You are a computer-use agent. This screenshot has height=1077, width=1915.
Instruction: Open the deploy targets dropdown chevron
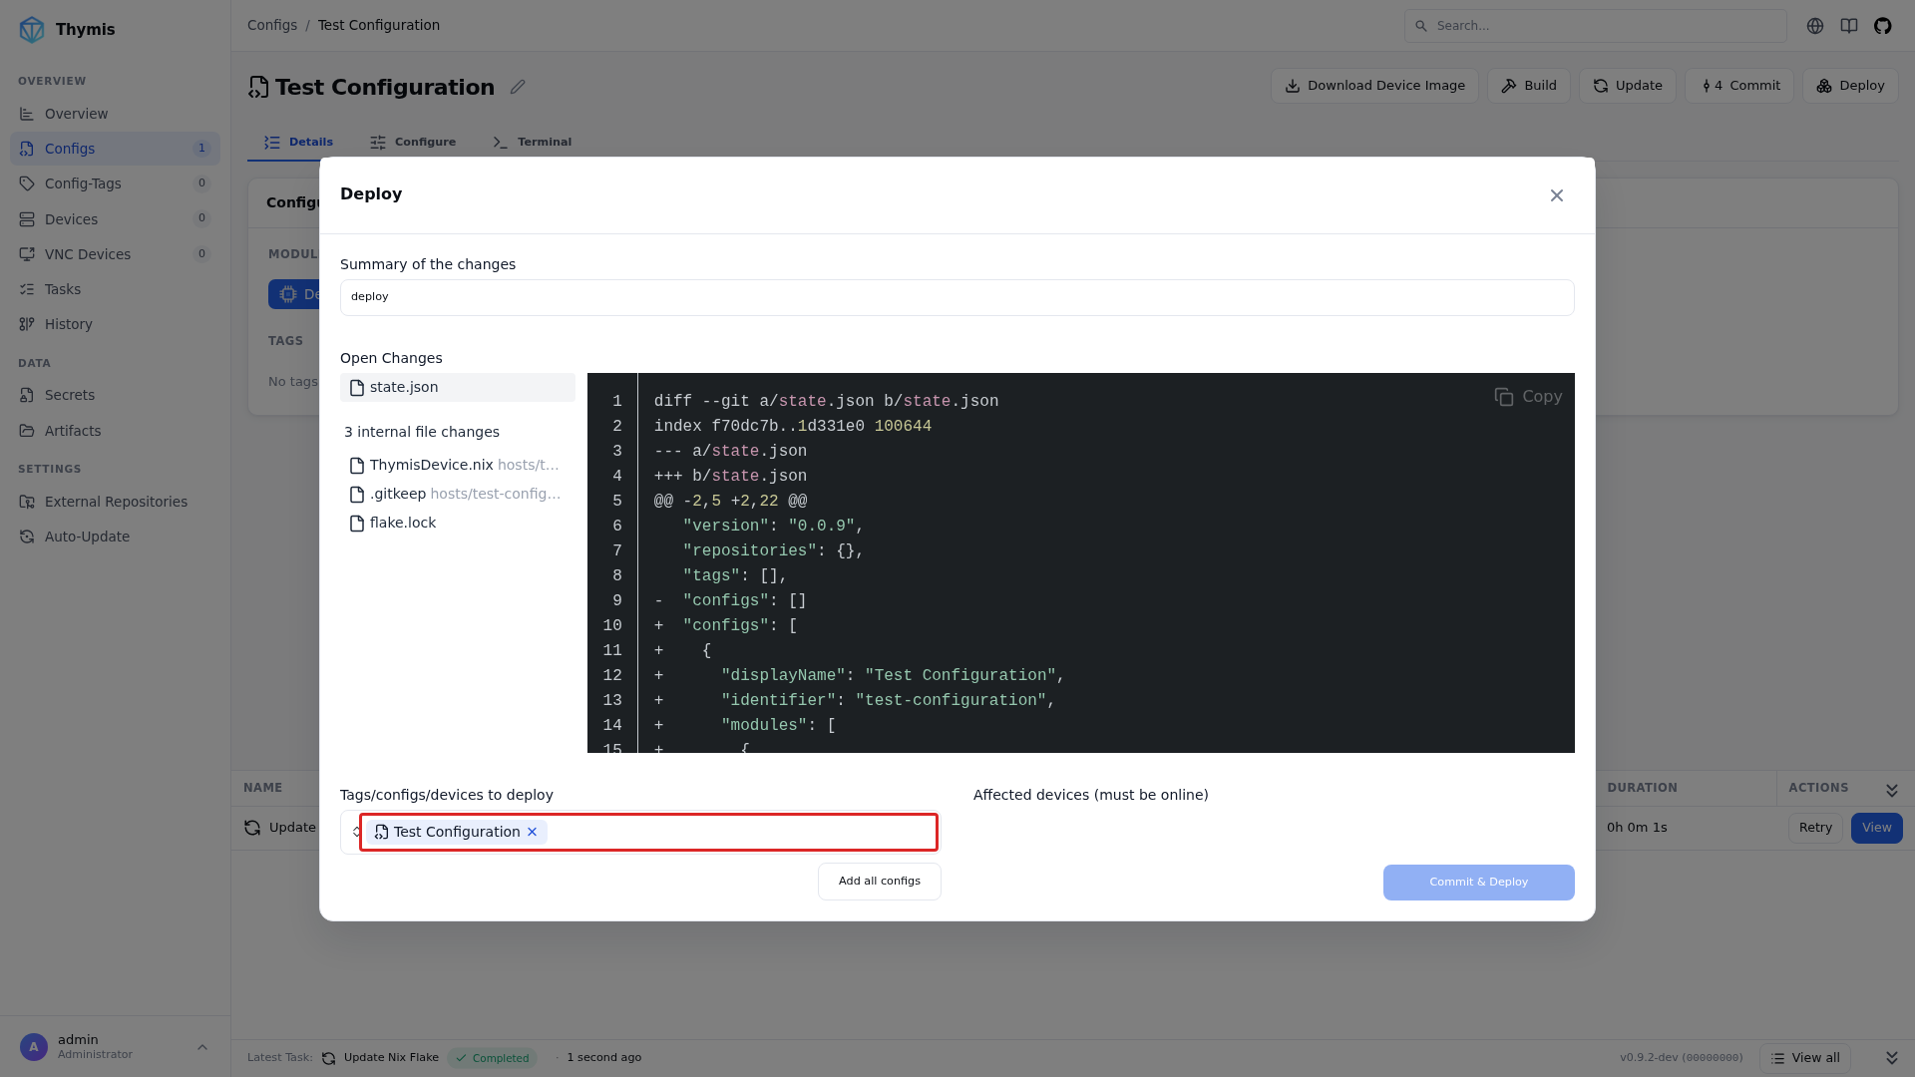356,832
